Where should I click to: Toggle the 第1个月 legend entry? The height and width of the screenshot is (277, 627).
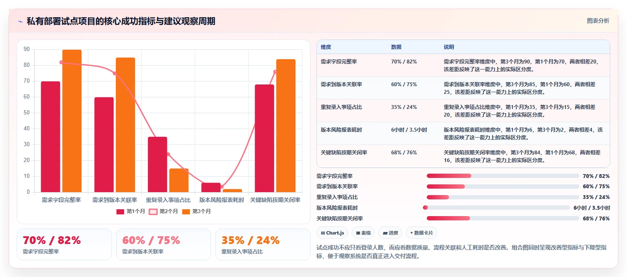click(x=131, y=211)
